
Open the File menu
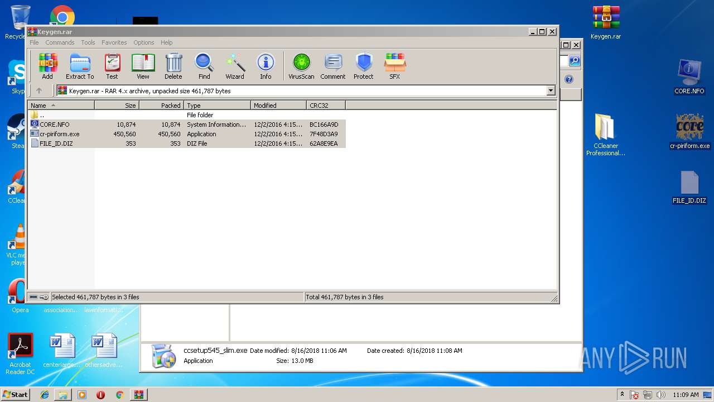tap(34, 42)
